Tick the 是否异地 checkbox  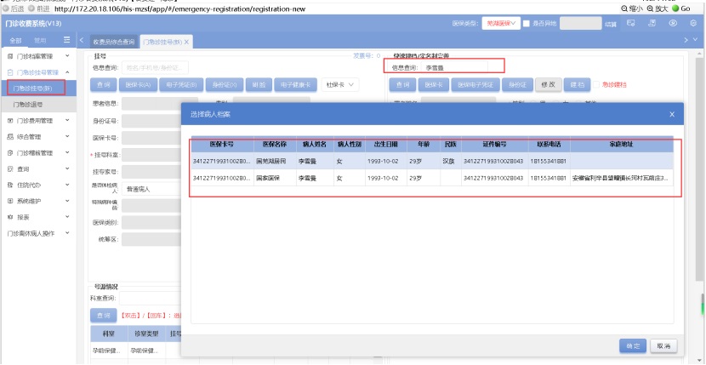click(x=526, y=24)
